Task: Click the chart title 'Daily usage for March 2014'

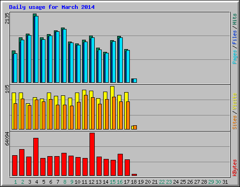Action: [52, 7]
